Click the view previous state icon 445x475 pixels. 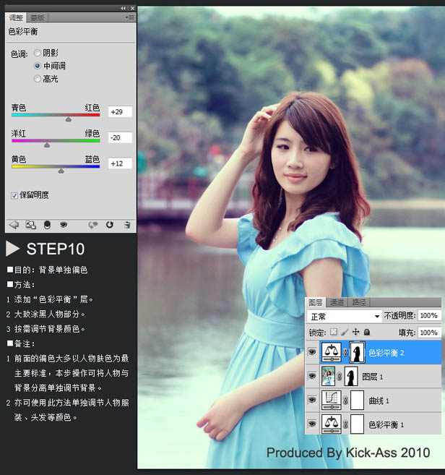click(92, 225)
